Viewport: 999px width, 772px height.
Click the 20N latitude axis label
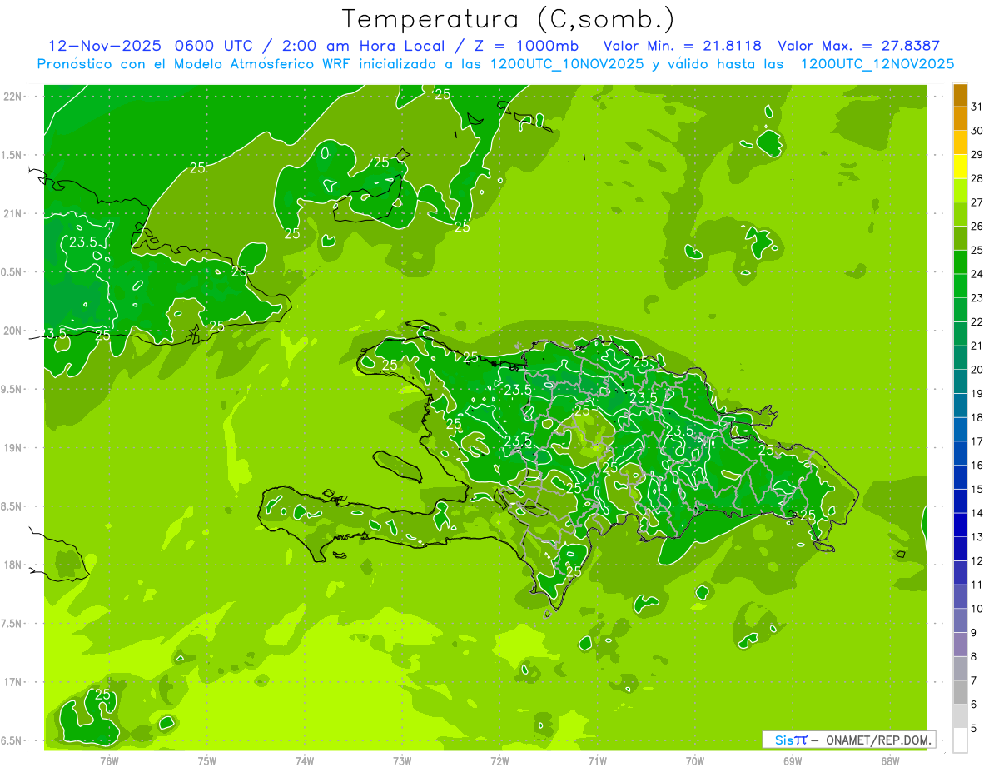(x=14, y=331)
